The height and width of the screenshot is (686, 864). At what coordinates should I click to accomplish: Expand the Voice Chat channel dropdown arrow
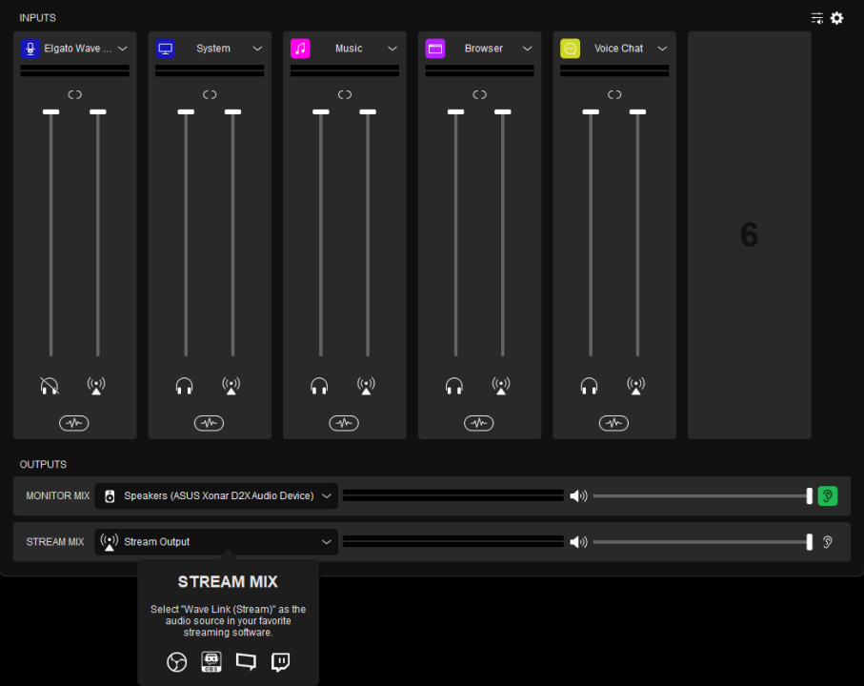pyautogui.click(x=662, y=49)
